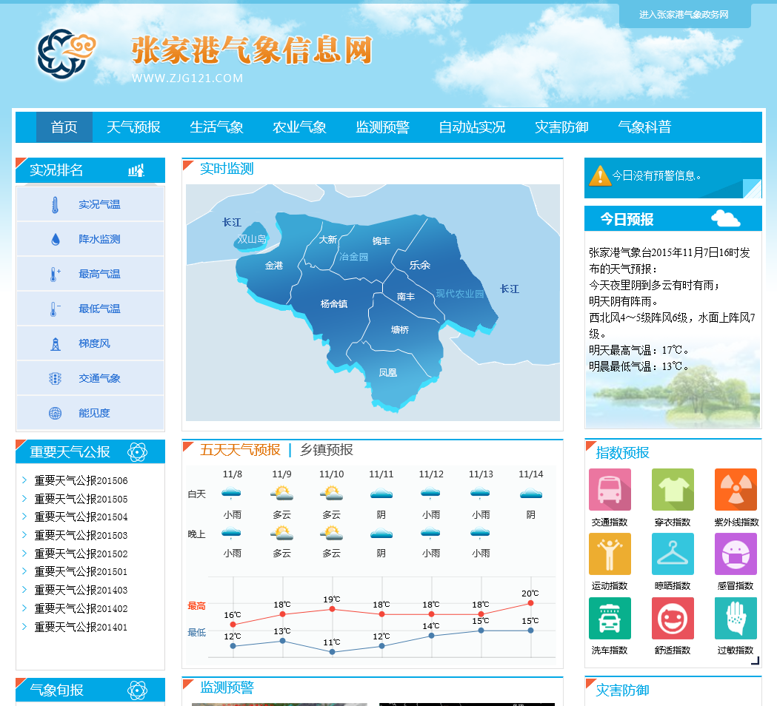This screenshot has height=706, width=777.
Task: Select 塘桥 region on the map
Action: [399, 330]
